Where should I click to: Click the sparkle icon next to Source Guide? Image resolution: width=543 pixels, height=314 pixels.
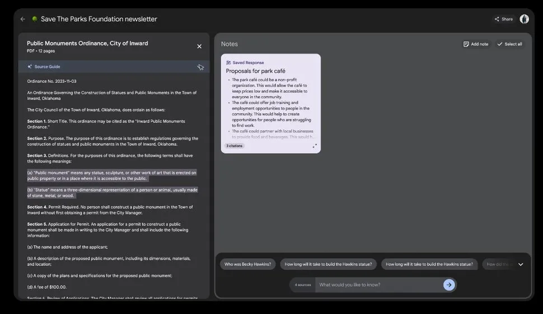click(30, 66)
